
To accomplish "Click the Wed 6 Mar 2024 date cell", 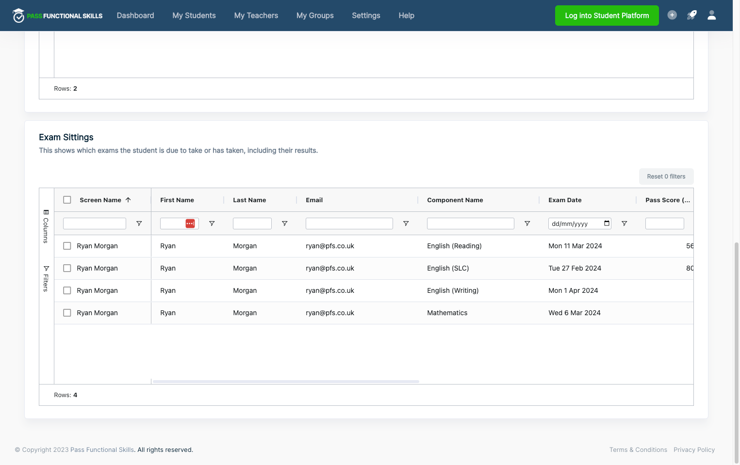I will 575,313.
